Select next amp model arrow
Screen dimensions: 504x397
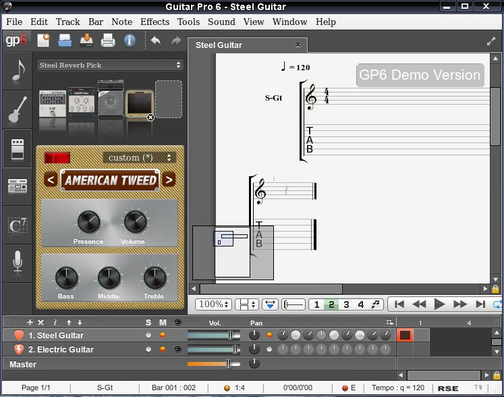click(169, 180)
